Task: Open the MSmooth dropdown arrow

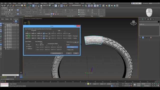Action: tap(85, 10)
